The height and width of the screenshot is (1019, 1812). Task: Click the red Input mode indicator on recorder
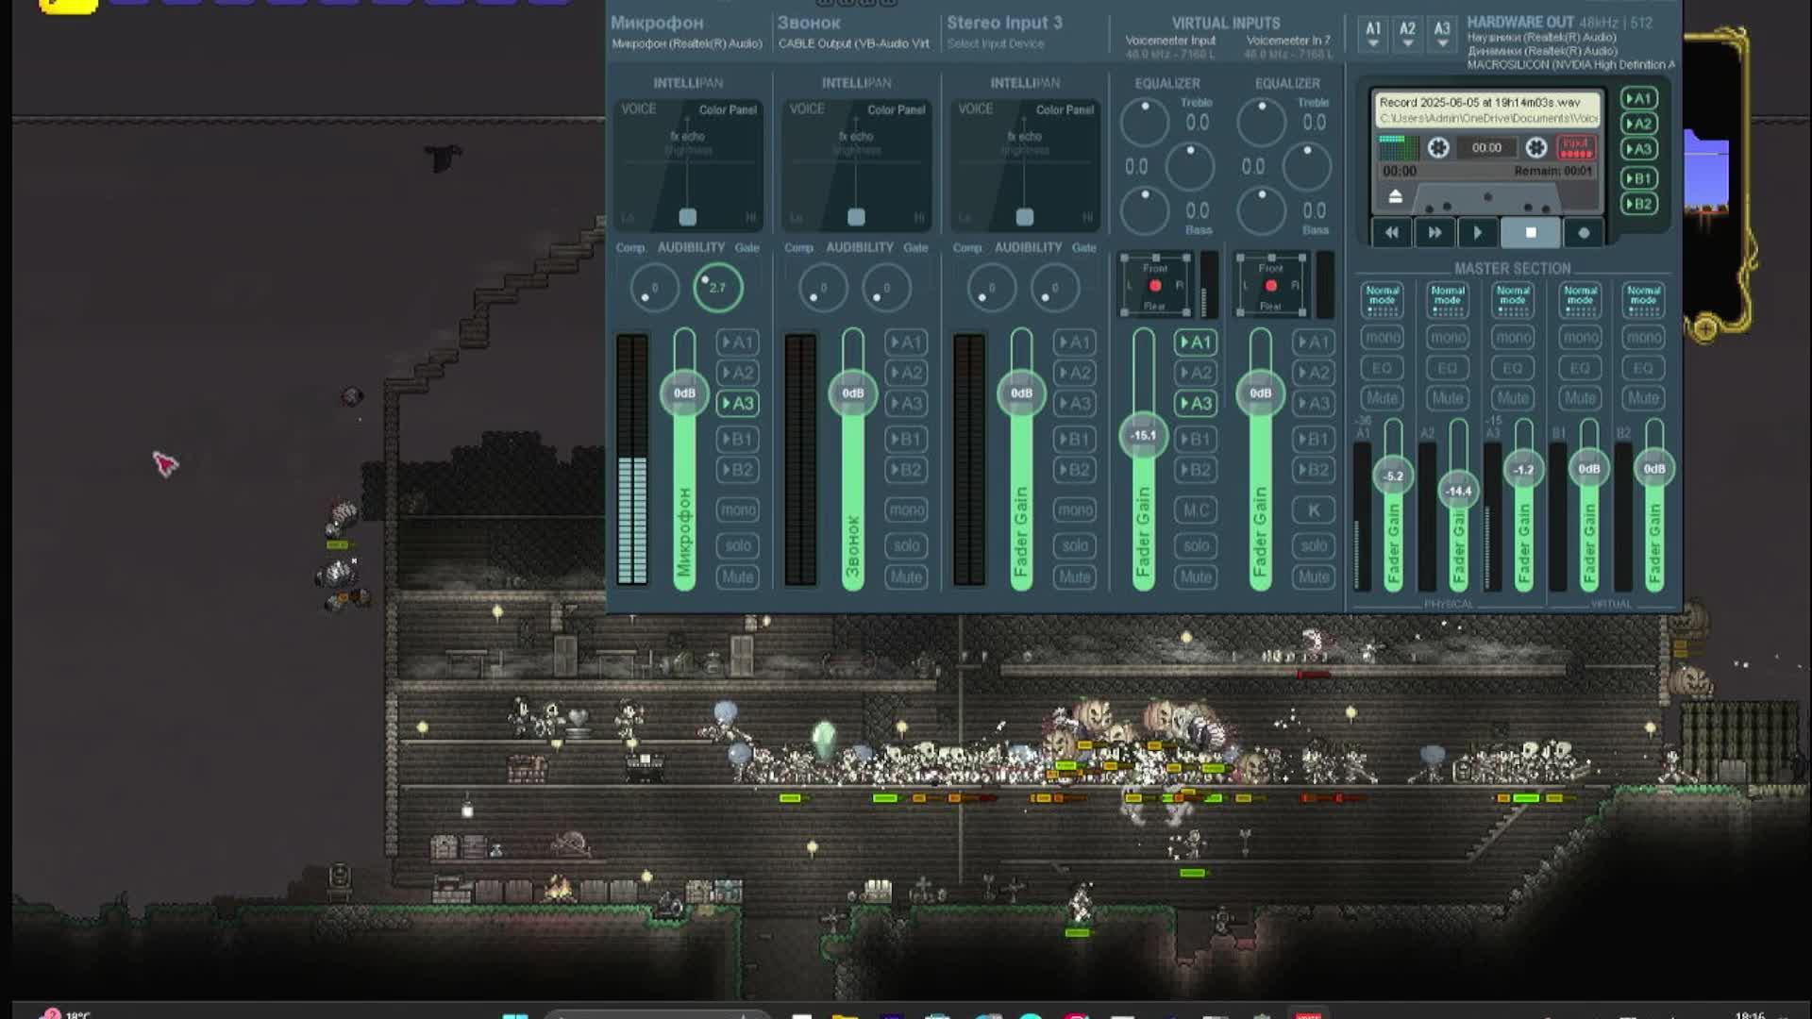click(1577, 147)
